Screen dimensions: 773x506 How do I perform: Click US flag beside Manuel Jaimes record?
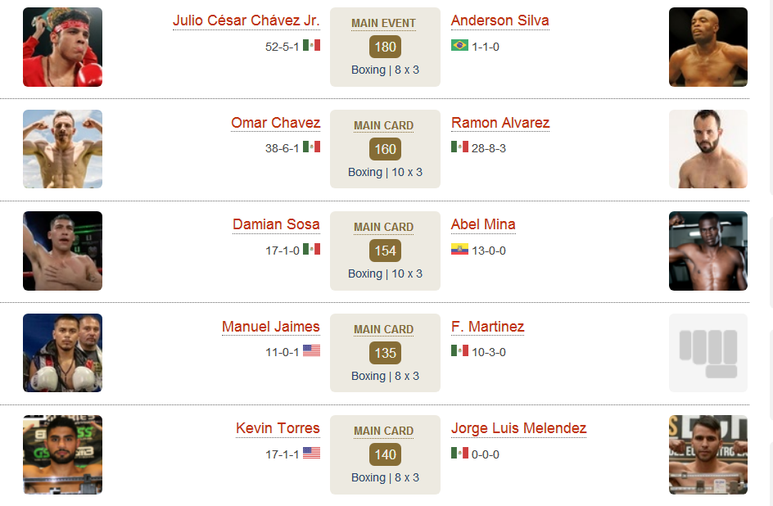(311, 350)
